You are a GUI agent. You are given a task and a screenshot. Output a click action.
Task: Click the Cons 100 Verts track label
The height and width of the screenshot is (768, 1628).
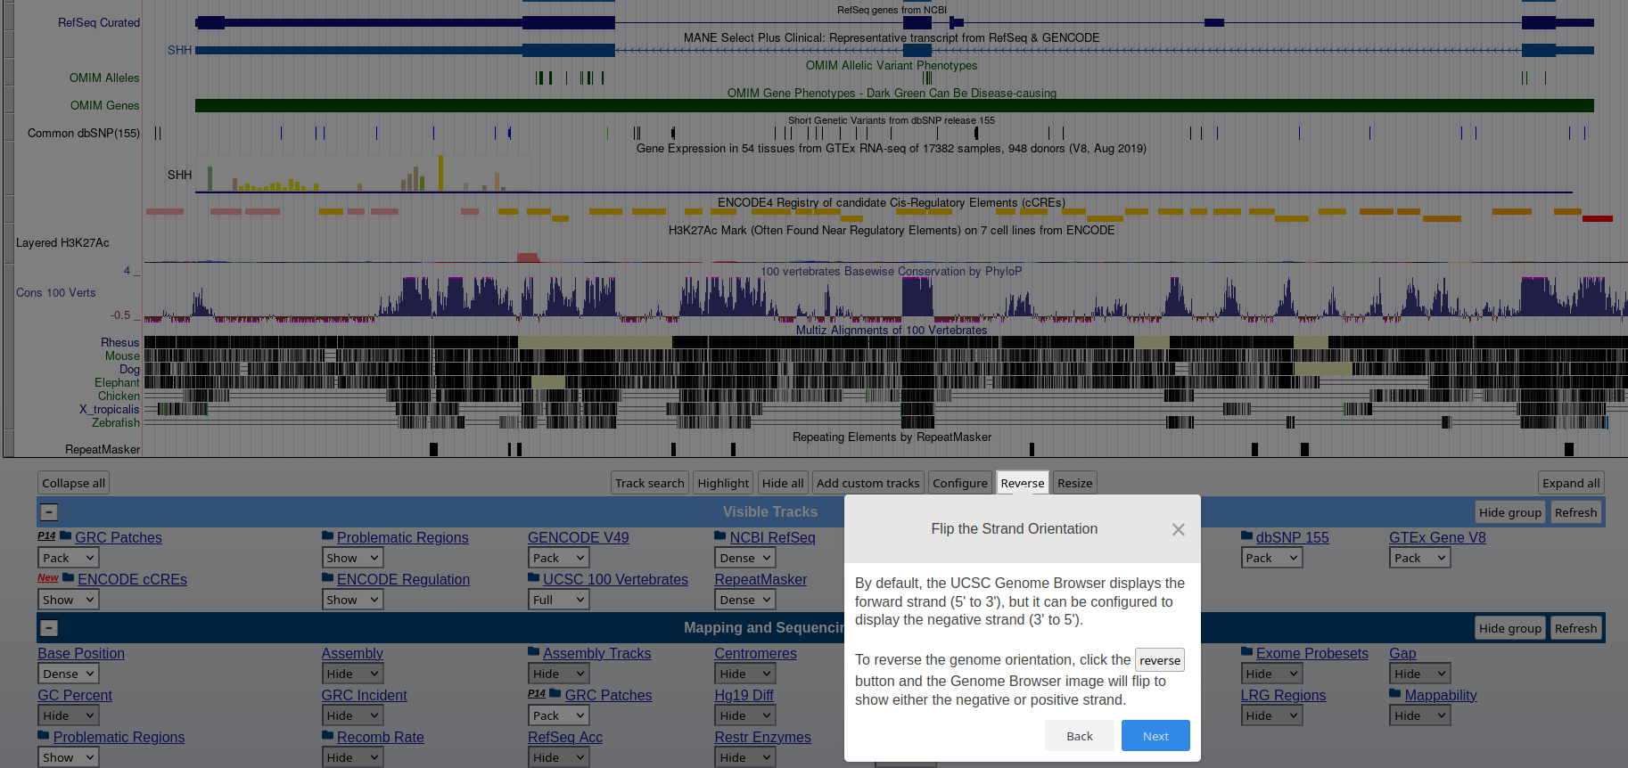[x=55, y=292]
